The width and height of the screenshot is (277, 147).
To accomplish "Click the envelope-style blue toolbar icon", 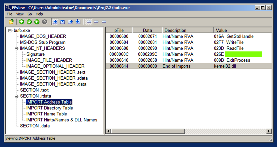I will click(x=63, y=22).
